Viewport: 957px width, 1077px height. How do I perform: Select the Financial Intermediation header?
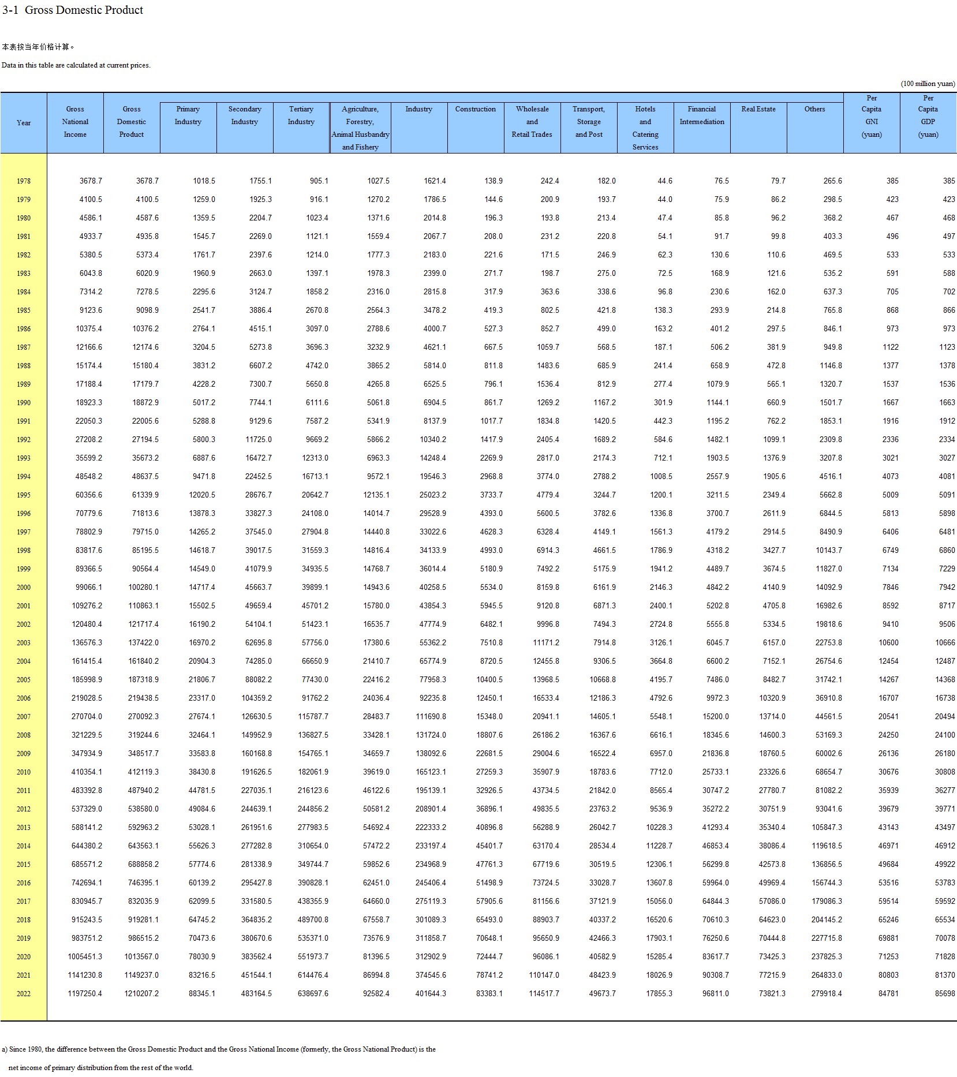[x=702, y=115]
